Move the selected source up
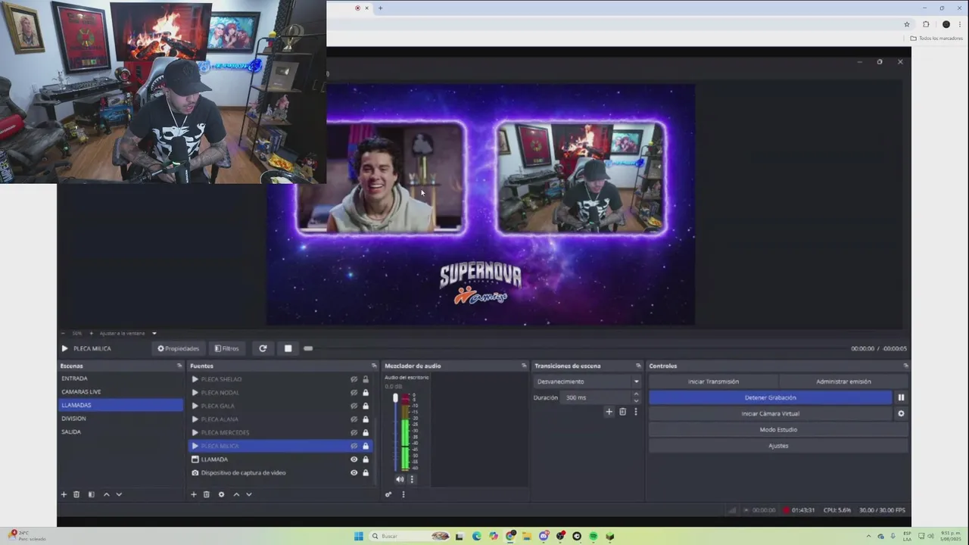969x545 pixels. tap(236, 494)
